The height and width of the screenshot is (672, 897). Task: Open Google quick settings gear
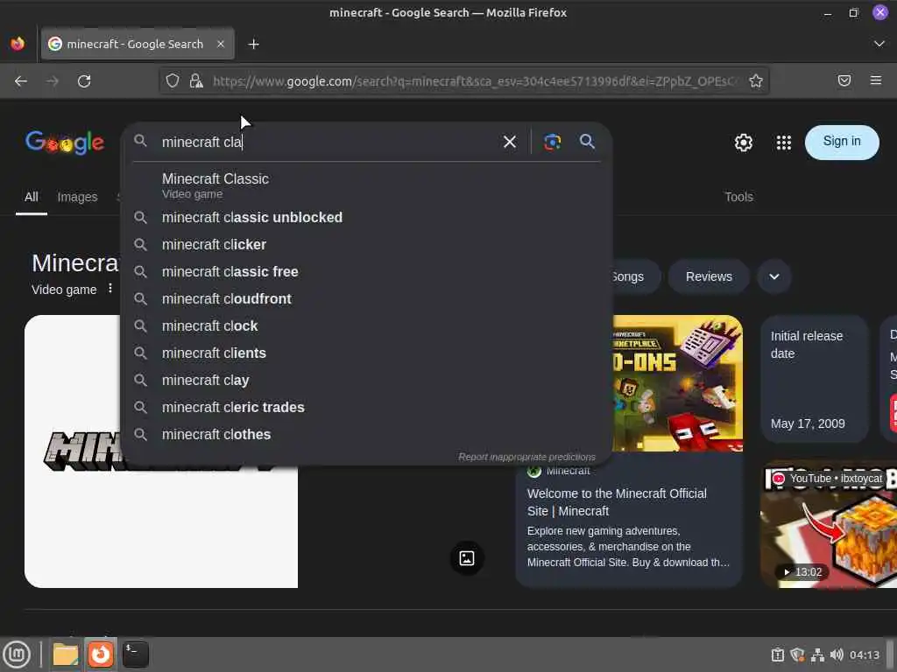pyautogui.click(x=743, y=143)
